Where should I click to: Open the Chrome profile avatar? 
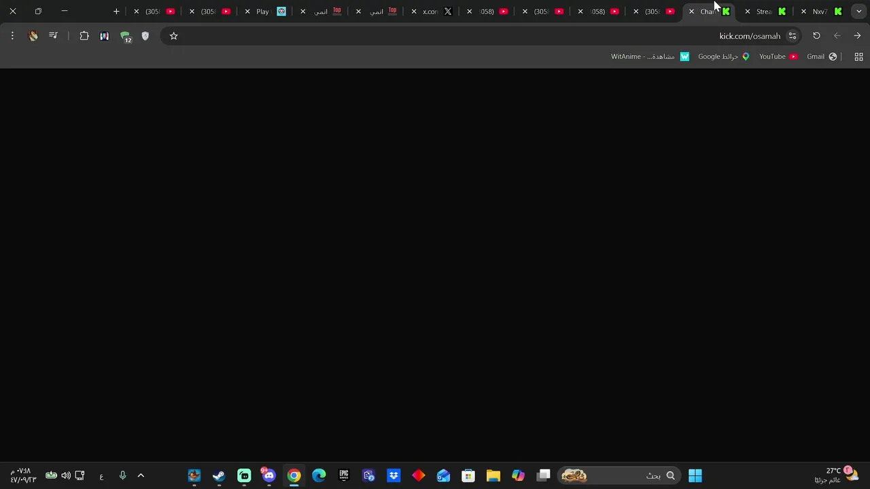pos(33,36)
